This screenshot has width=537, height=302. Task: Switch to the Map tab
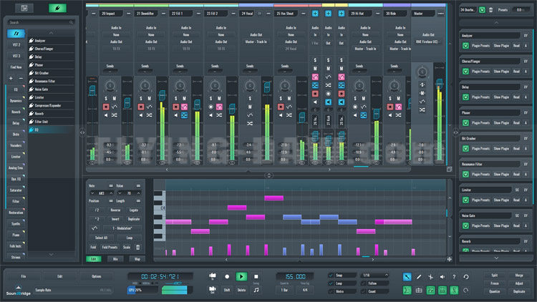point(137,259)
